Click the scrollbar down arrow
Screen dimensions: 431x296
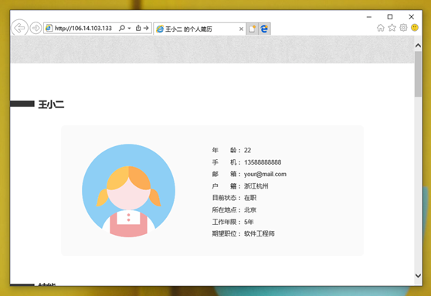418,276
